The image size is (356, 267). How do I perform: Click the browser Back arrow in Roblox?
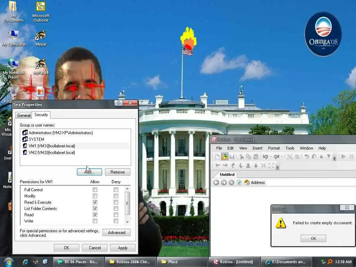(216, 183)
